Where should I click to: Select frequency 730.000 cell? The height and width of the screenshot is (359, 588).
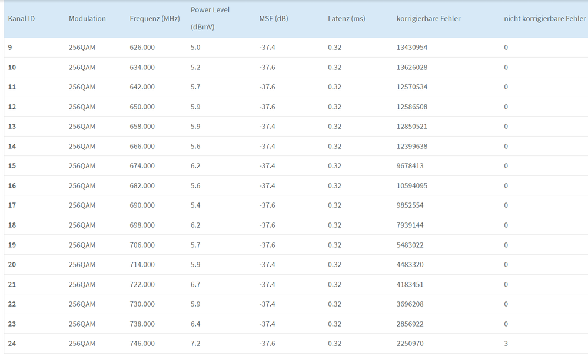(142, 304)
